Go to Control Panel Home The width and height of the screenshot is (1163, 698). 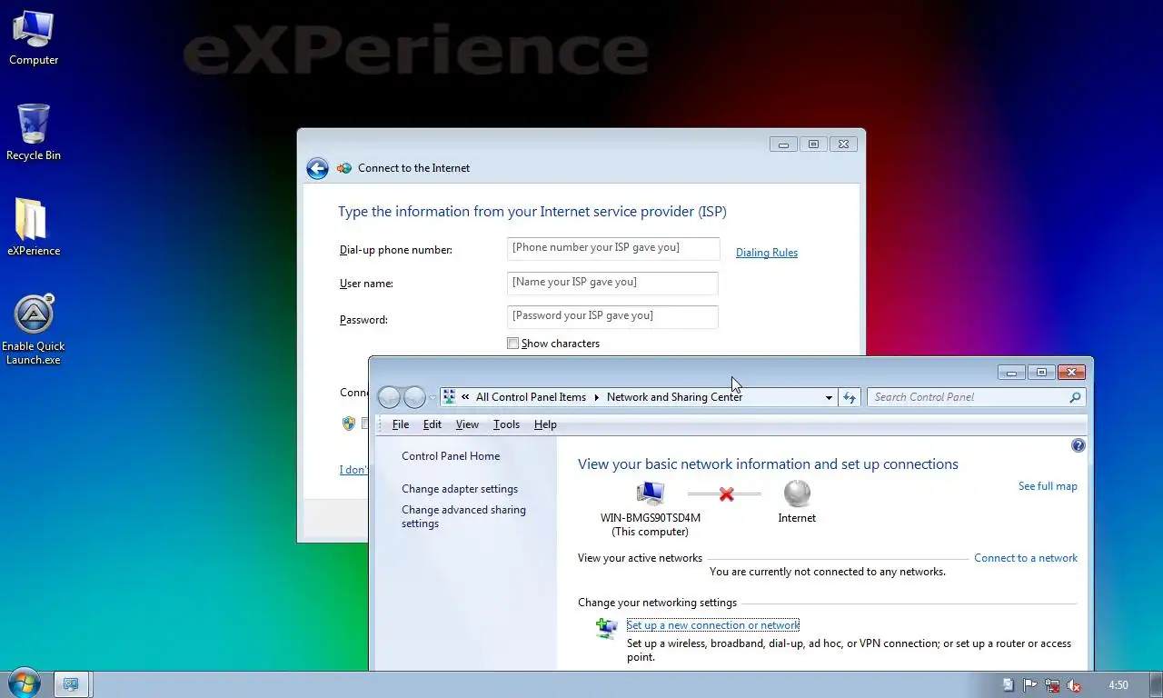[x=451, y=456]
